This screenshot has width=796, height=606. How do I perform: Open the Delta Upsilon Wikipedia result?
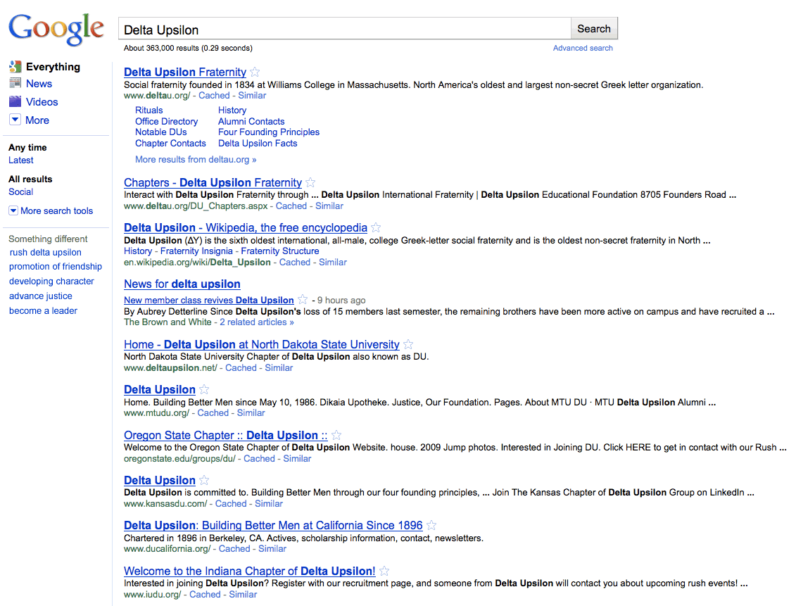(x=245, y=228)
